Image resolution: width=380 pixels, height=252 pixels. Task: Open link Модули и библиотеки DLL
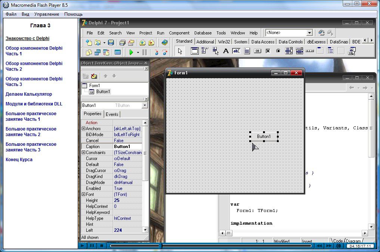pyautogui.click(x=34, y=104)
